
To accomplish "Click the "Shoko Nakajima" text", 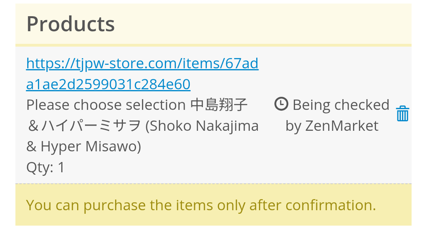I will click(x=202, y=126).
